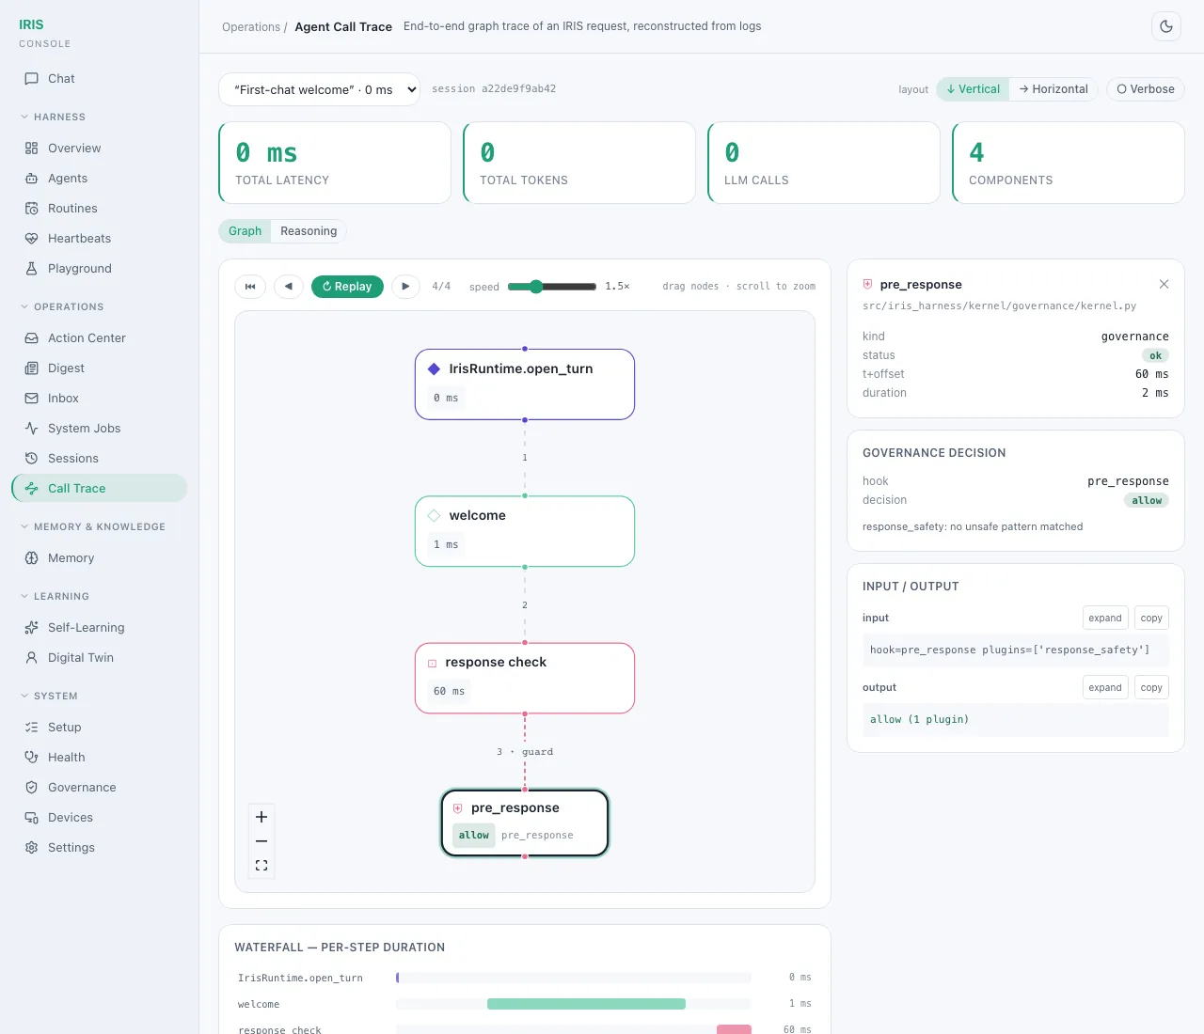Image resolution: width=1204 pixels, height=1034 pixels.
Task: Open Chat from sidebar
Action: click(x=100, y=79)
